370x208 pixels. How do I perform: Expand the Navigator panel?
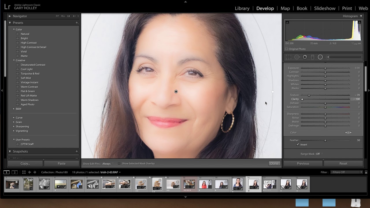tap(10, 16)
